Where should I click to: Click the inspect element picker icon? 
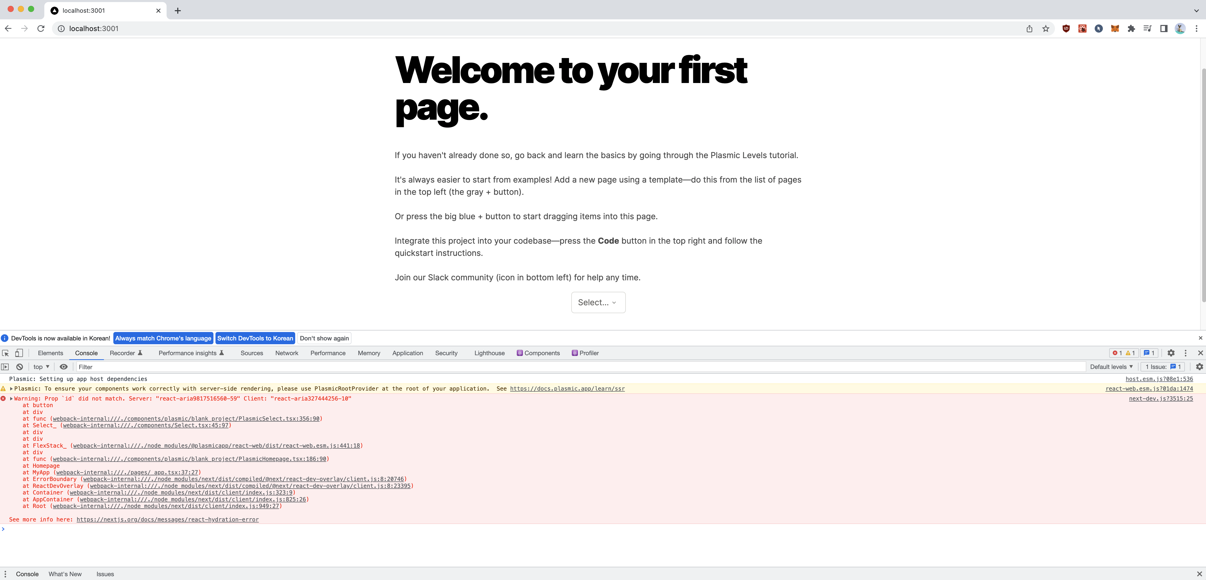6,353
